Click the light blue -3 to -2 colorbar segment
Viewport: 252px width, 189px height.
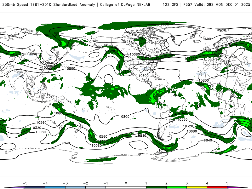pos(75,187)
